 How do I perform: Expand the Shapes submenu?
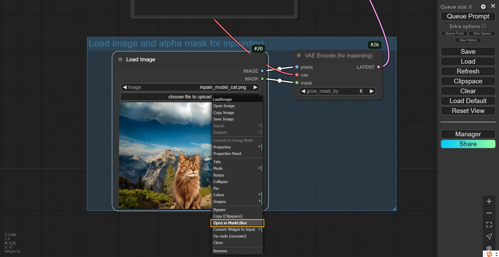[237, 201]
